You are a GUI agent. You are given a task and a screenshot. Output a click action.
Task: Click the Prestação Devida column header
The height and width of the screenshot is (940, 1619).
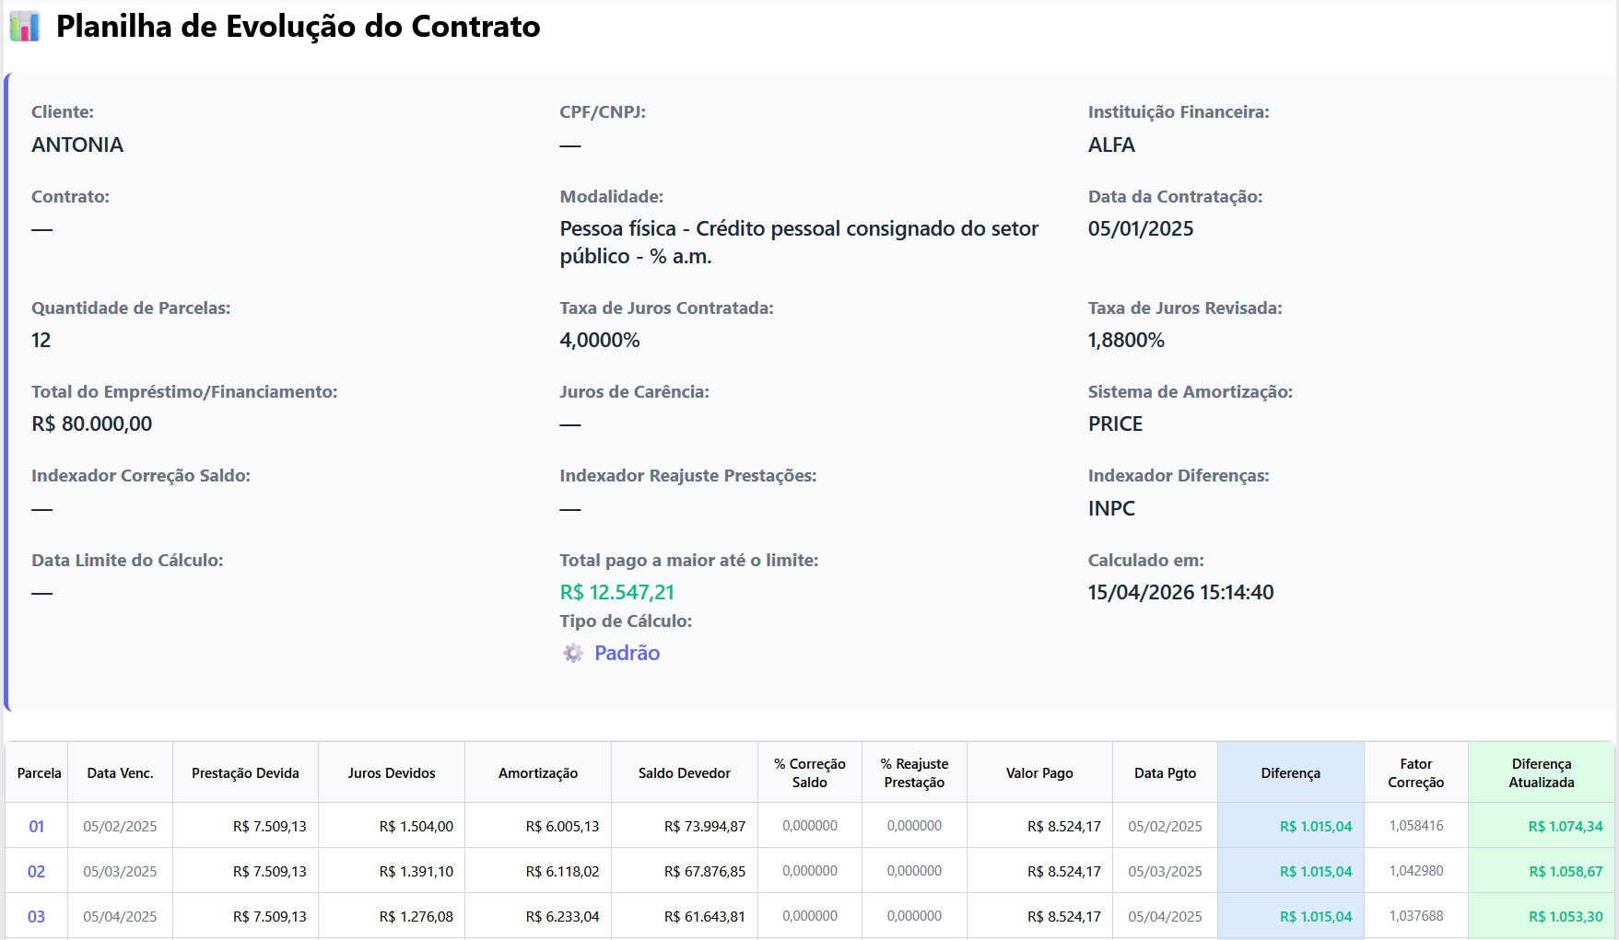pos(245,773)
